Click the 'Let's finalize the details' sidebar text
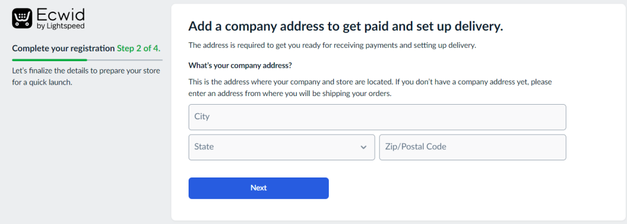 pos(86,77)
